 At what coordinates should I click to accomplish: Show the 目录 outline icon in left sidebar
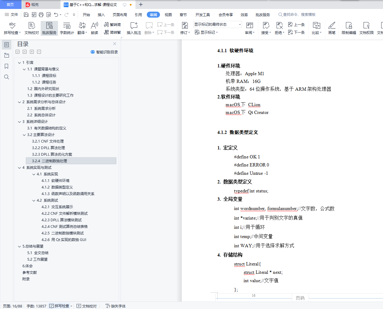7,45
